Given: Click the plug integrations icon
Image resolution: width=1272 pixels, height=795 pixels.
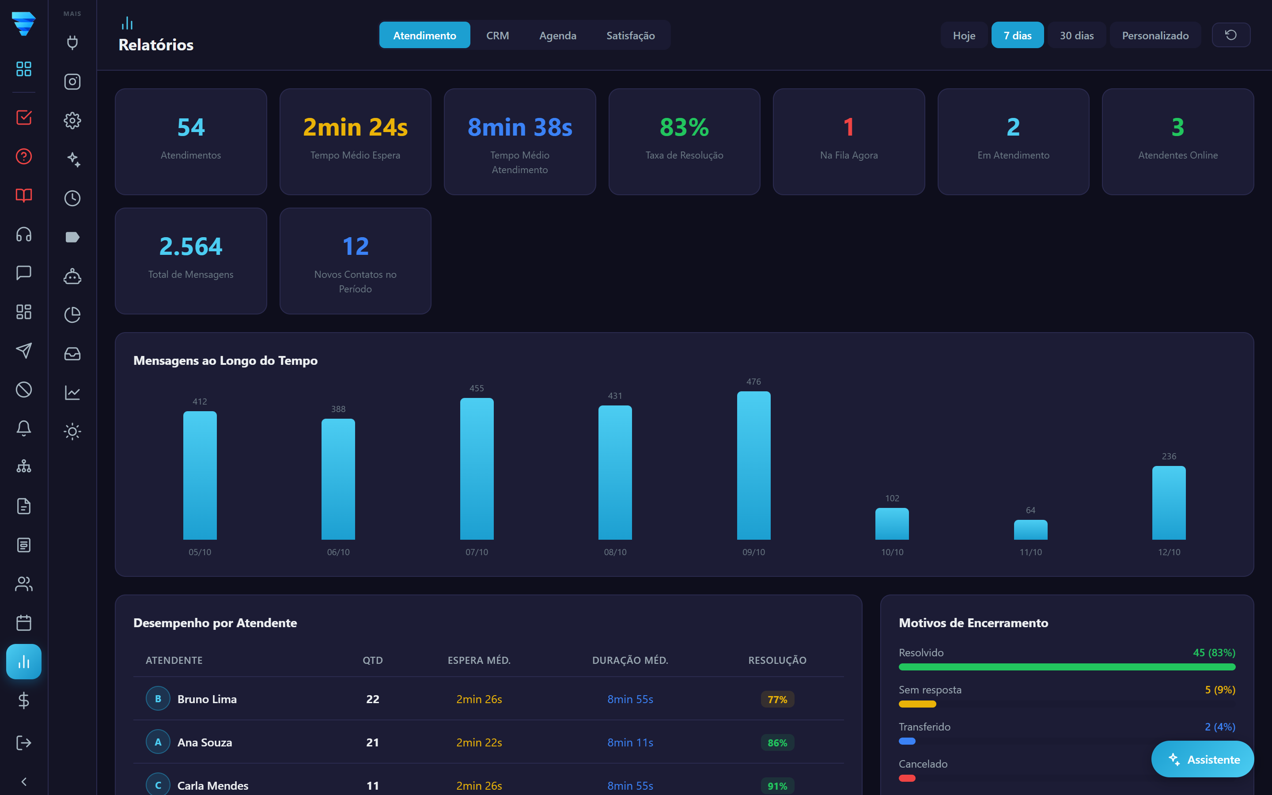Looking at the screenshot, I should 72,42.
